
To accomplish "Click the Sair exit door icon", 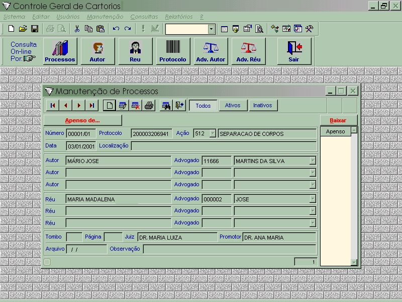I will click(x=294, y=51).
